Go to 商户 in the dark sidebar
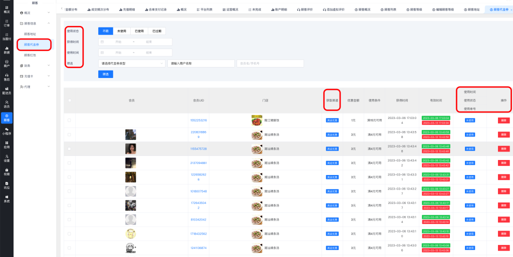The image size is (513, 257). click(x=7, y=63)
